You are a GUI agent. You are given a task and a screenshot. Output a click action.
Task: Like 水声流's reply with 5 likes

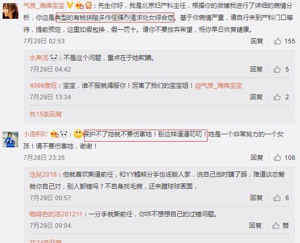click(277, 69)
